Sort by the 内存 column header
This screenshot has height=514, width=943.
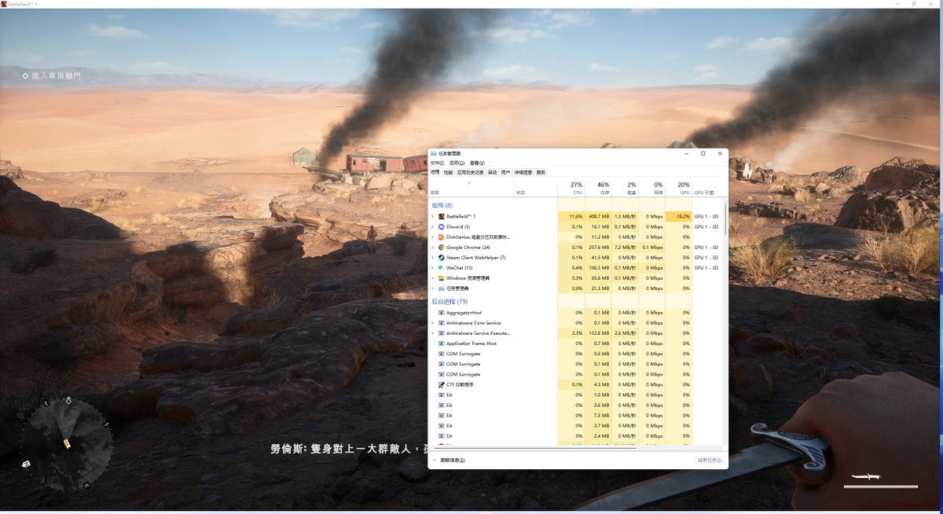598,189
